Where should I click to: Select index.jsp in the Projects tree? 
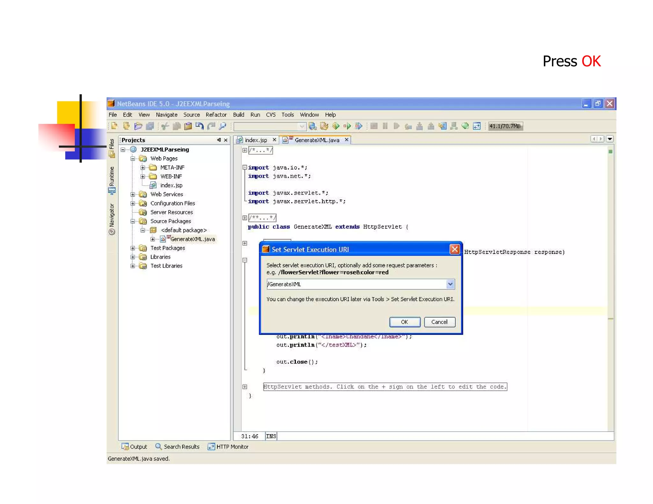coord(171,185)
